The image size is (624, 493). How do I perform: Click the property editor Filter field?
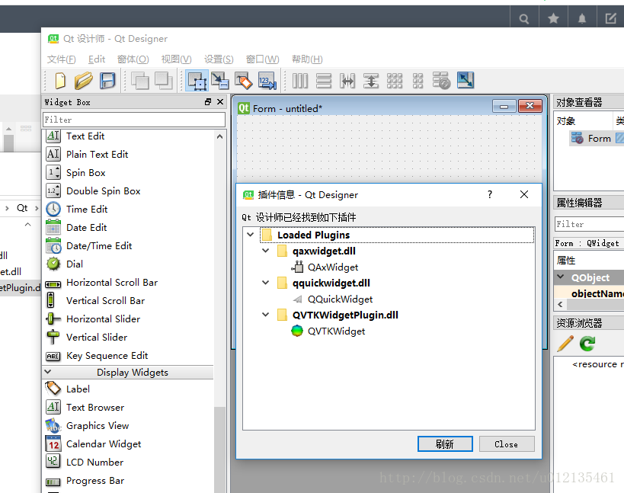[x=590, y=224]
